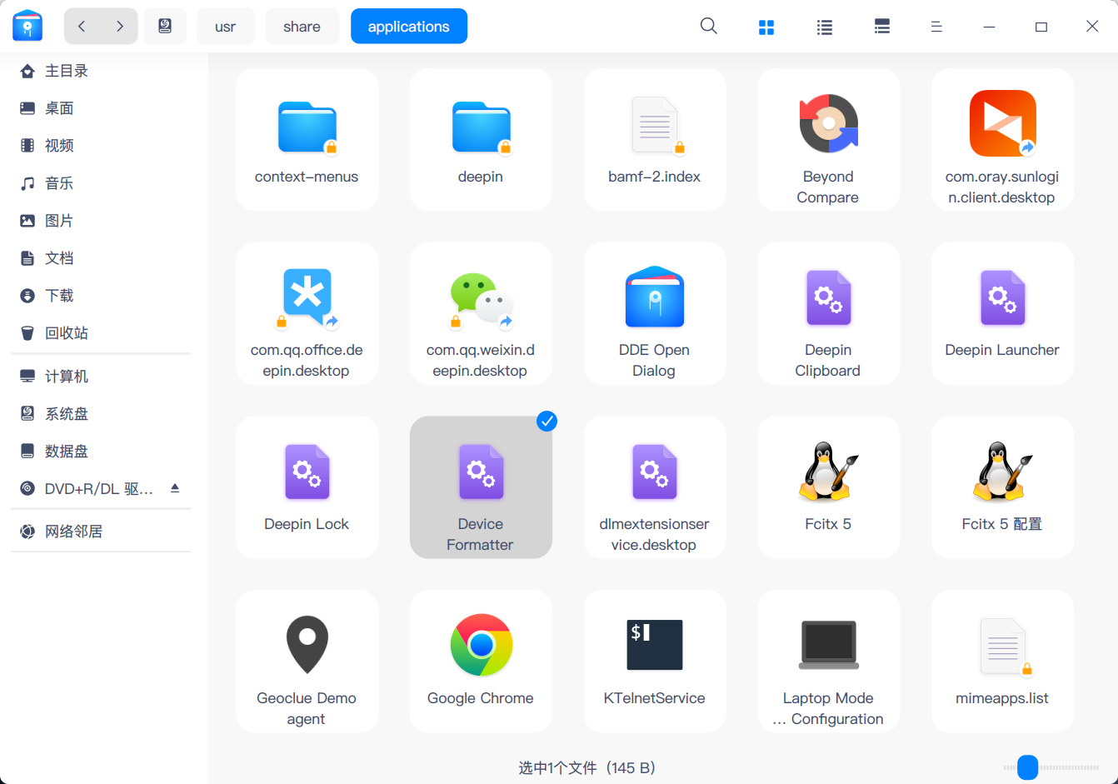Open the deepin folder thumbnail

(x=481, y=123)
